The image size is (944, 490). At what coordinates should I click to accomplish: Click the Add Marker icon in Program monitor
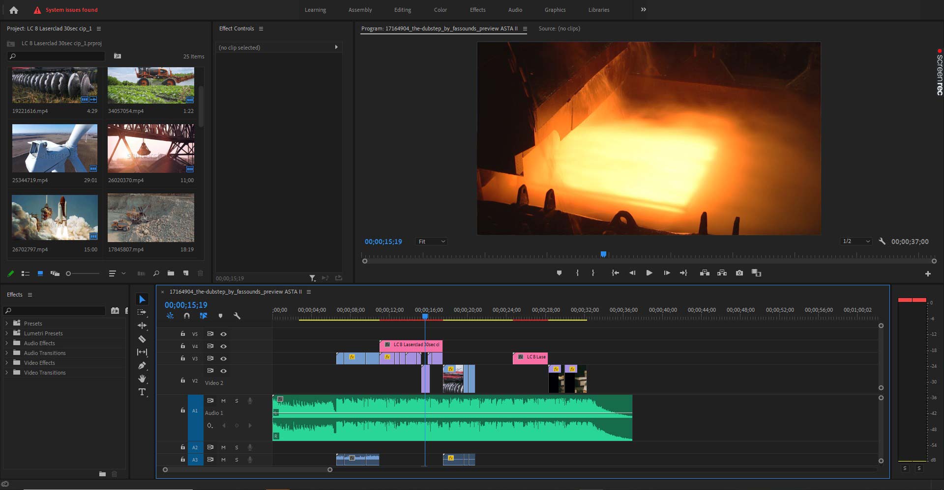coord(559,273)
